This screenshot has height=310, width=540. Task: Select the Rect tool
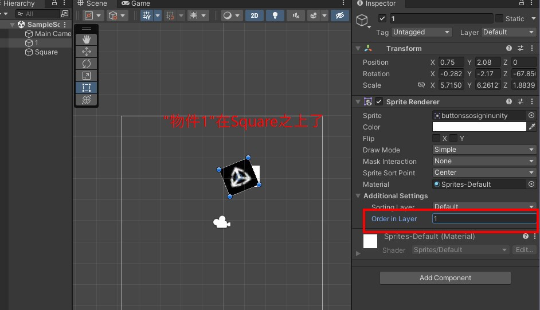click(x=87, y=88)
